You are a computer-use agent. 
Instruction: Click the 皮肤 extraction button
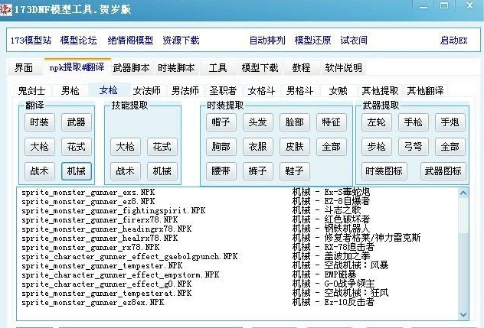[294, 146]
